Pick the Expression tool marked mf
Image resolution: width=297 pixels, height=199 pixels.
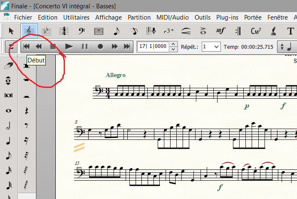[x=220, y=31]
